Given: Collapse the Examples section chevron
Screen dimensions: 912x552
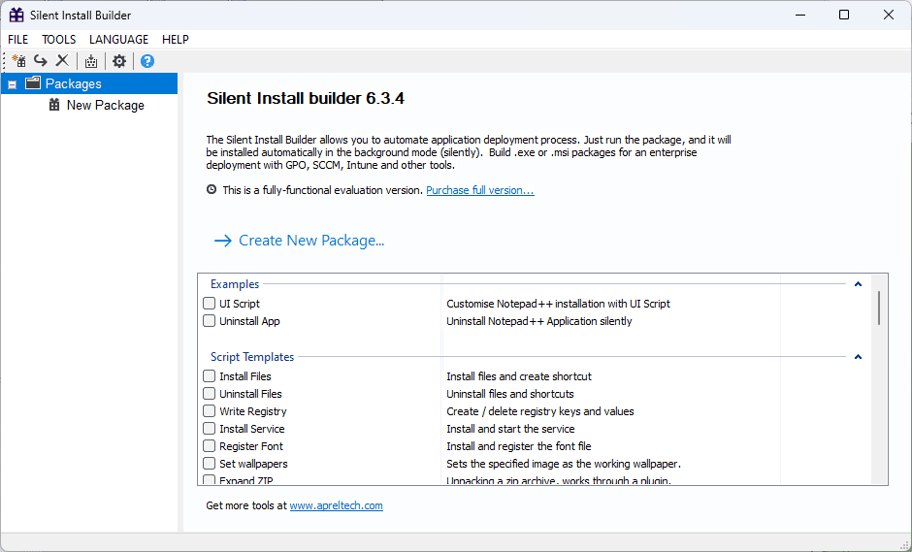Looking at the screenshot, I should coord(858,284).
